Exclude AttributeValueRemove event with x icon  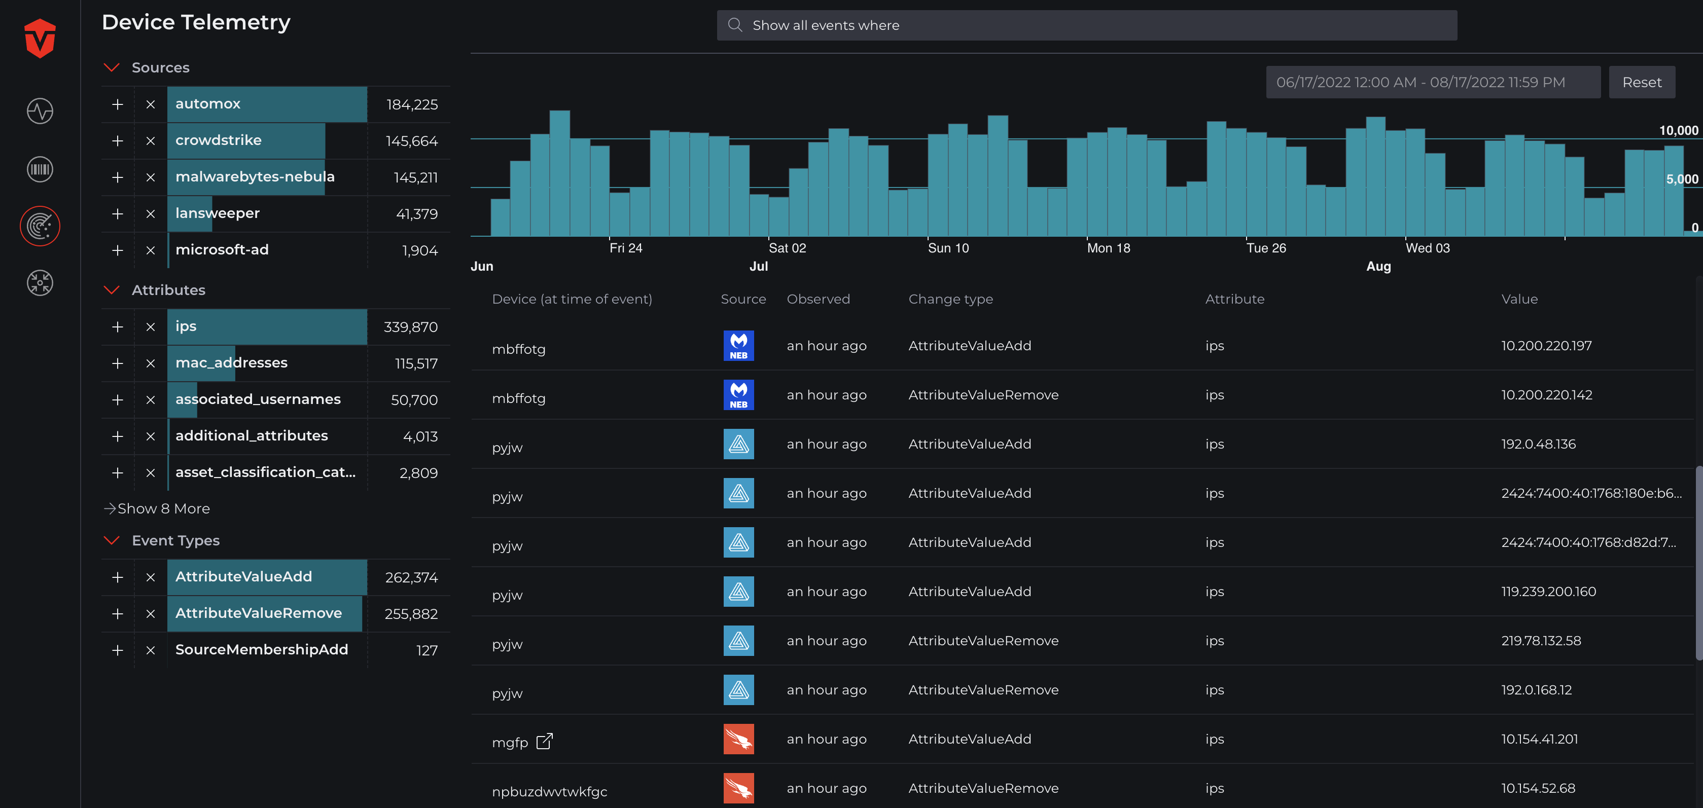(x=151, y=614)
